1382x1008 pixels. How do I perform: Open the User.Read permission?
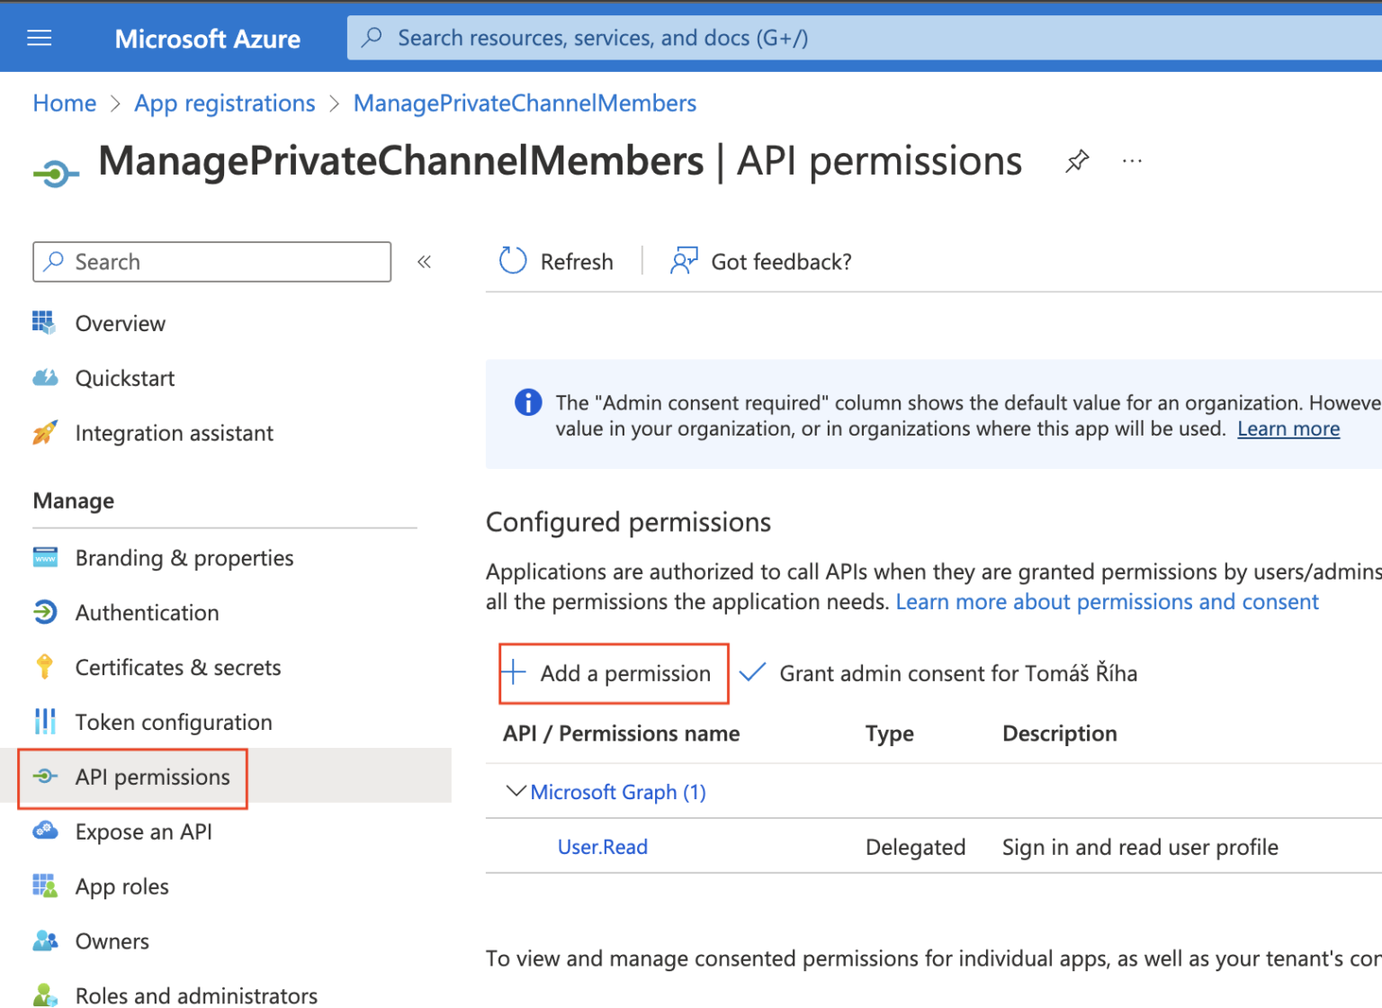(603, 847)
